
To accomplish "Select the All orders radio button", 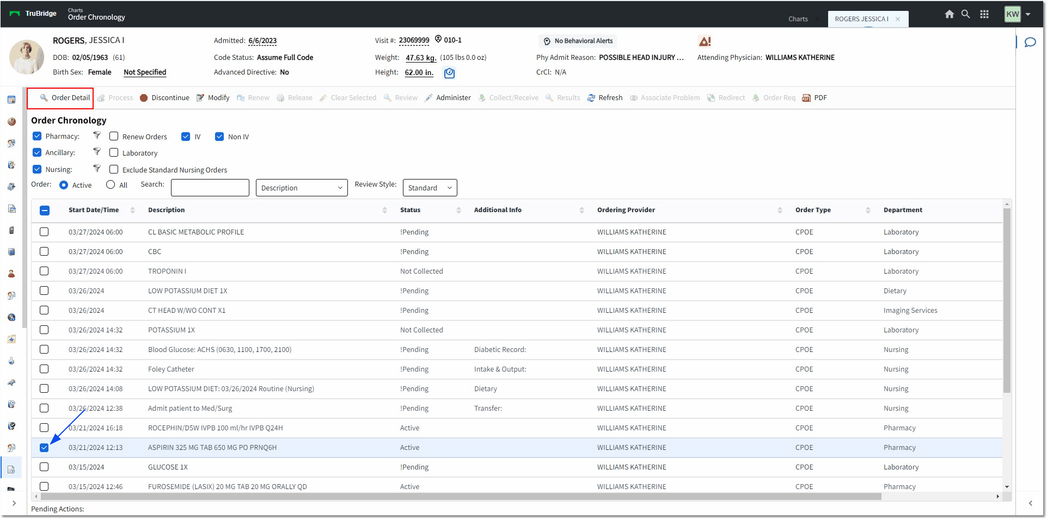I will click(x=111, y=184).
